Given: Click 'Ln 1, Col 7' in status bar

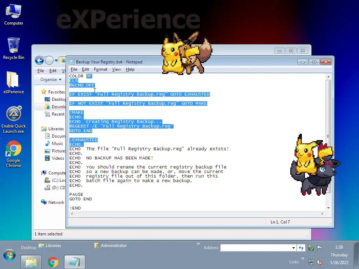Looking at the screenshot, I should (x=280, y=222).
